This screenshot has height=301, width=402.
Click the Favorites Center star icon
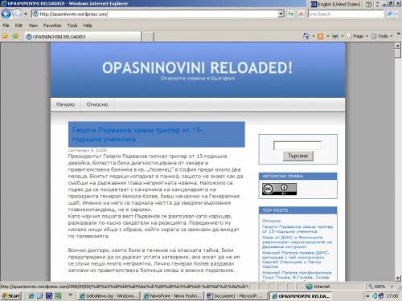coord(5,35)
